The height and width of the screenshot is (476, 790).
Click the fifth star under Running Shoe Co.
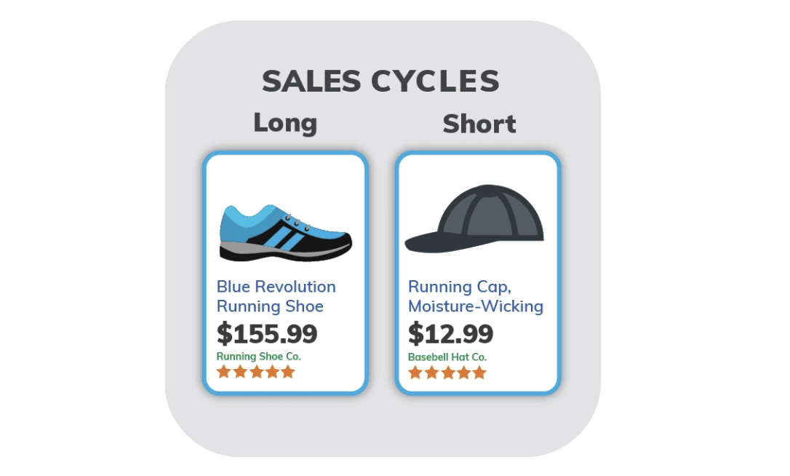[x=287, y=372]
